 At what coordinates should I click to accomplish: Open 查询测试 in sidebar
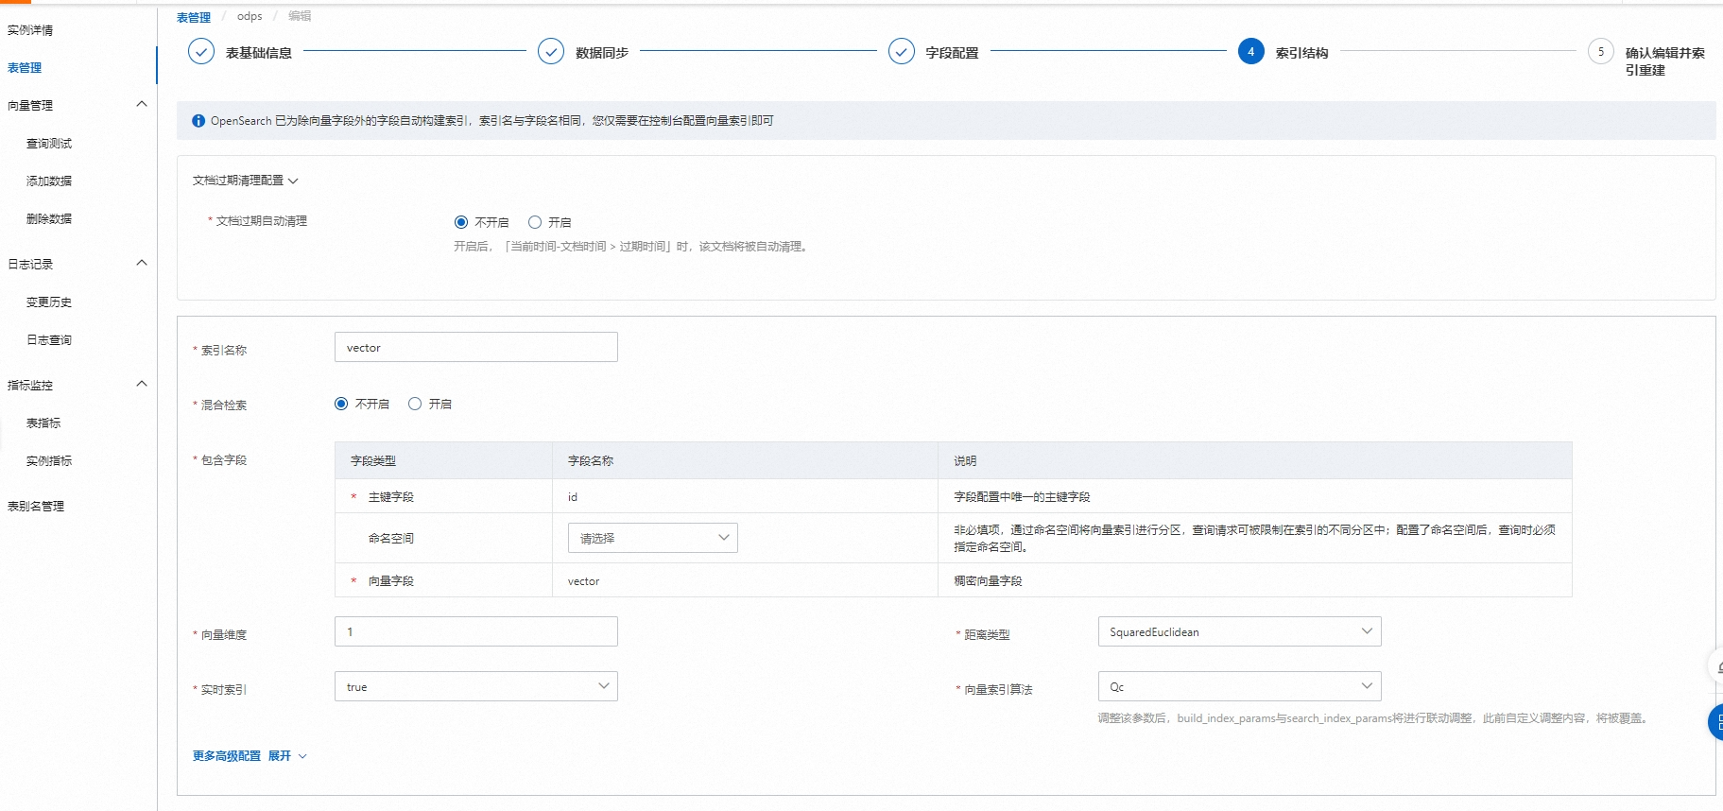pos(49,144)
